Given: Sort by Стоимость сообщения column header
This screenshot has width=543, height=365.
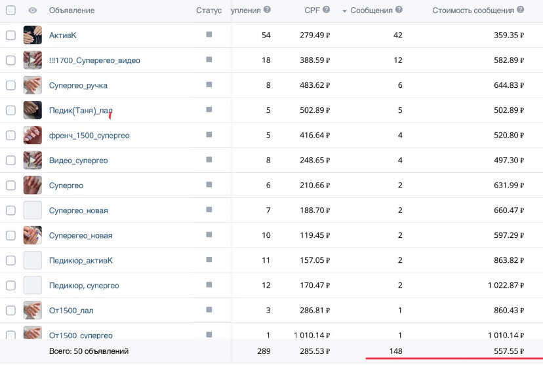Looking at the screenshot, I should (473, 10).
